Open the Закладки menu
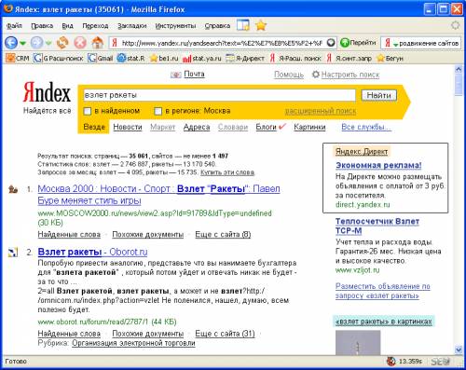 point(132,26)
